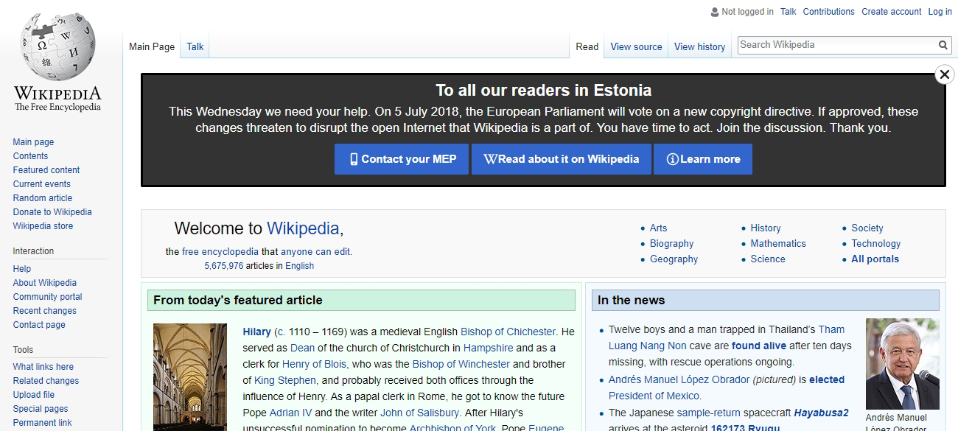The height and width of the screenshot is (431, 958).
Task: Click the Hayabusa2 spacecraft link
Action: (822, 413)
